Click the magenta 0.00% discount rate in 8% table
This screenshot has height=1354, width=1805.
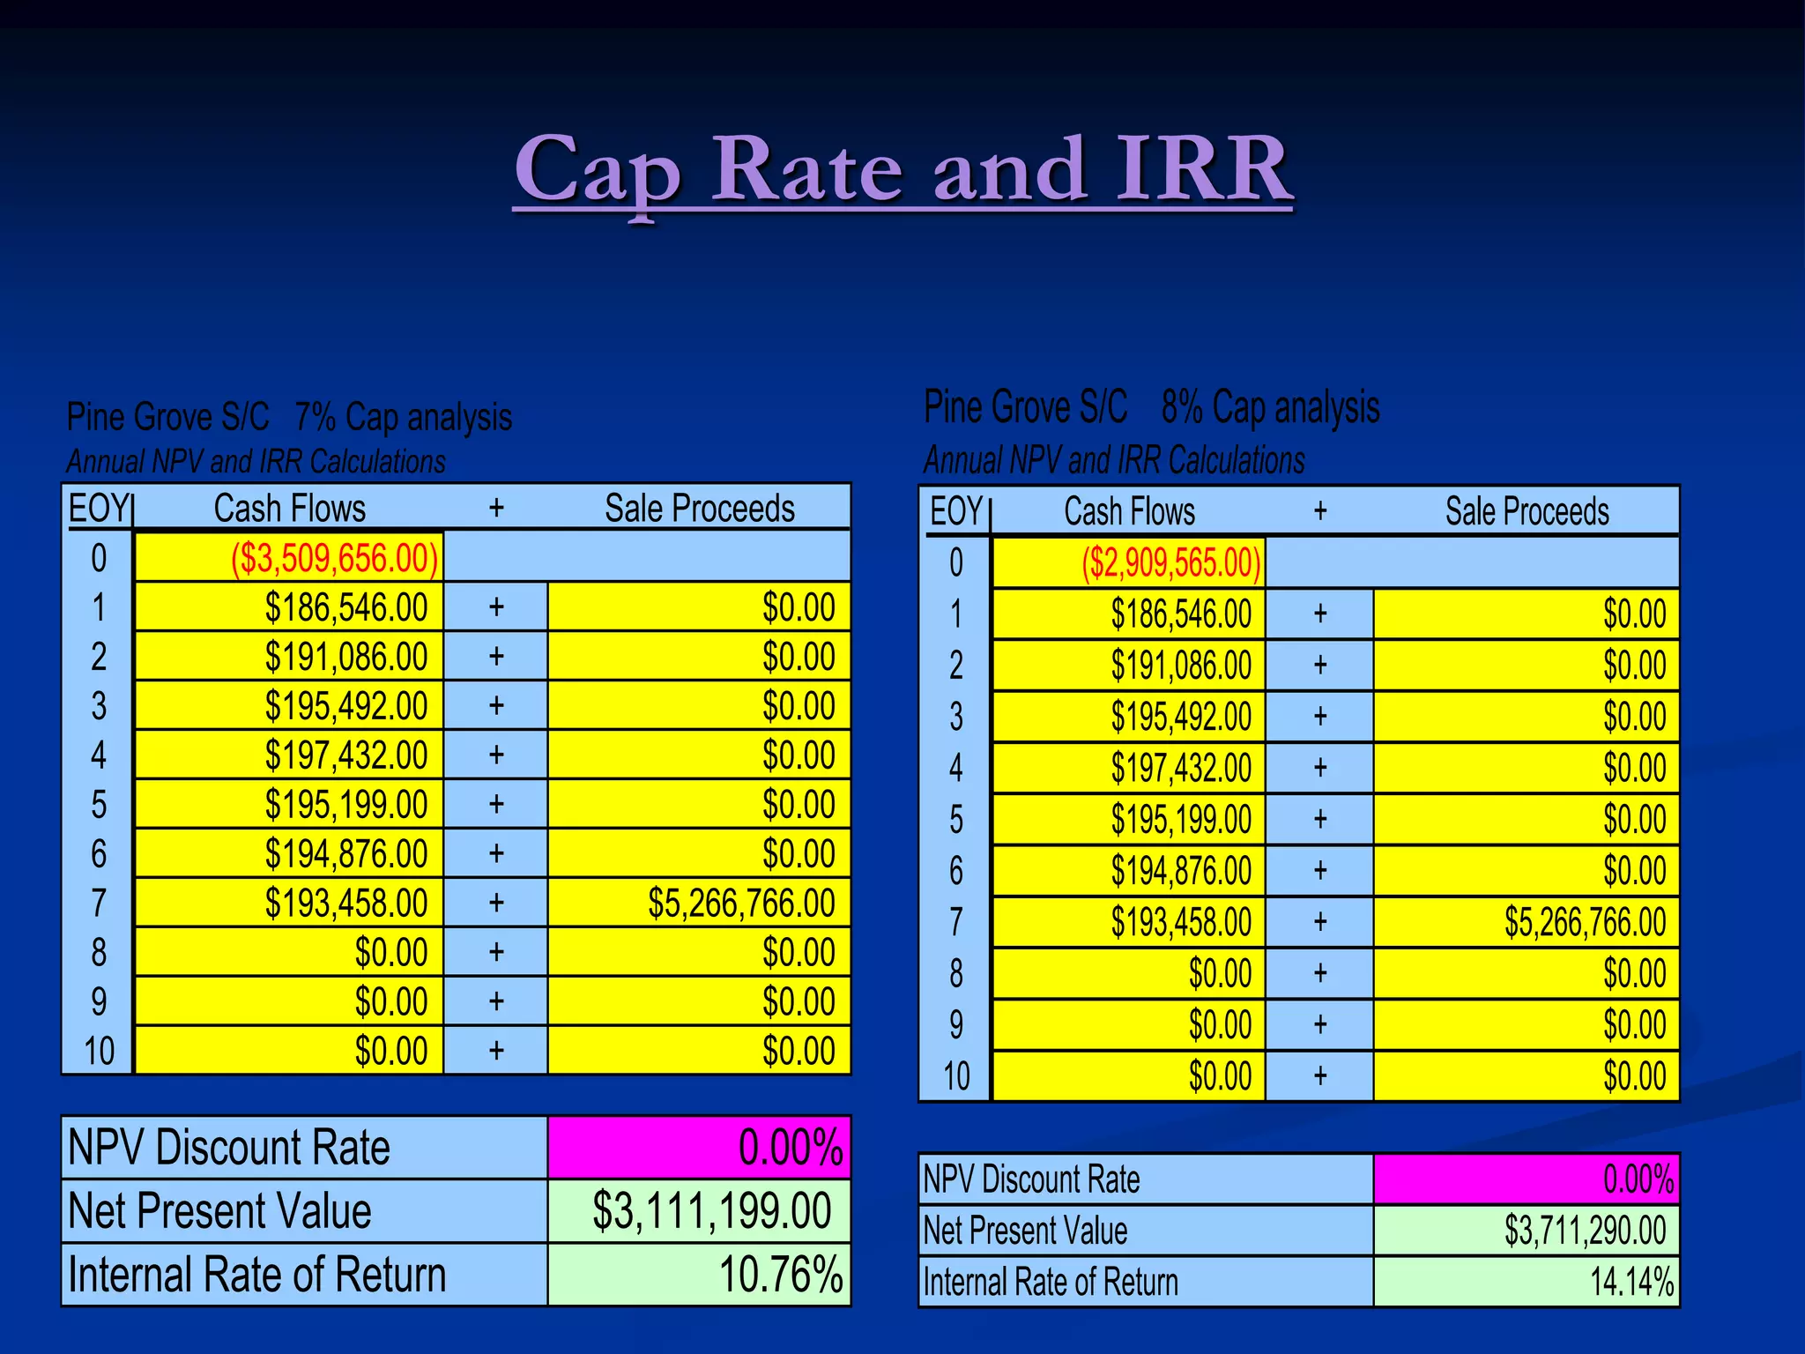point(1526,1179)
